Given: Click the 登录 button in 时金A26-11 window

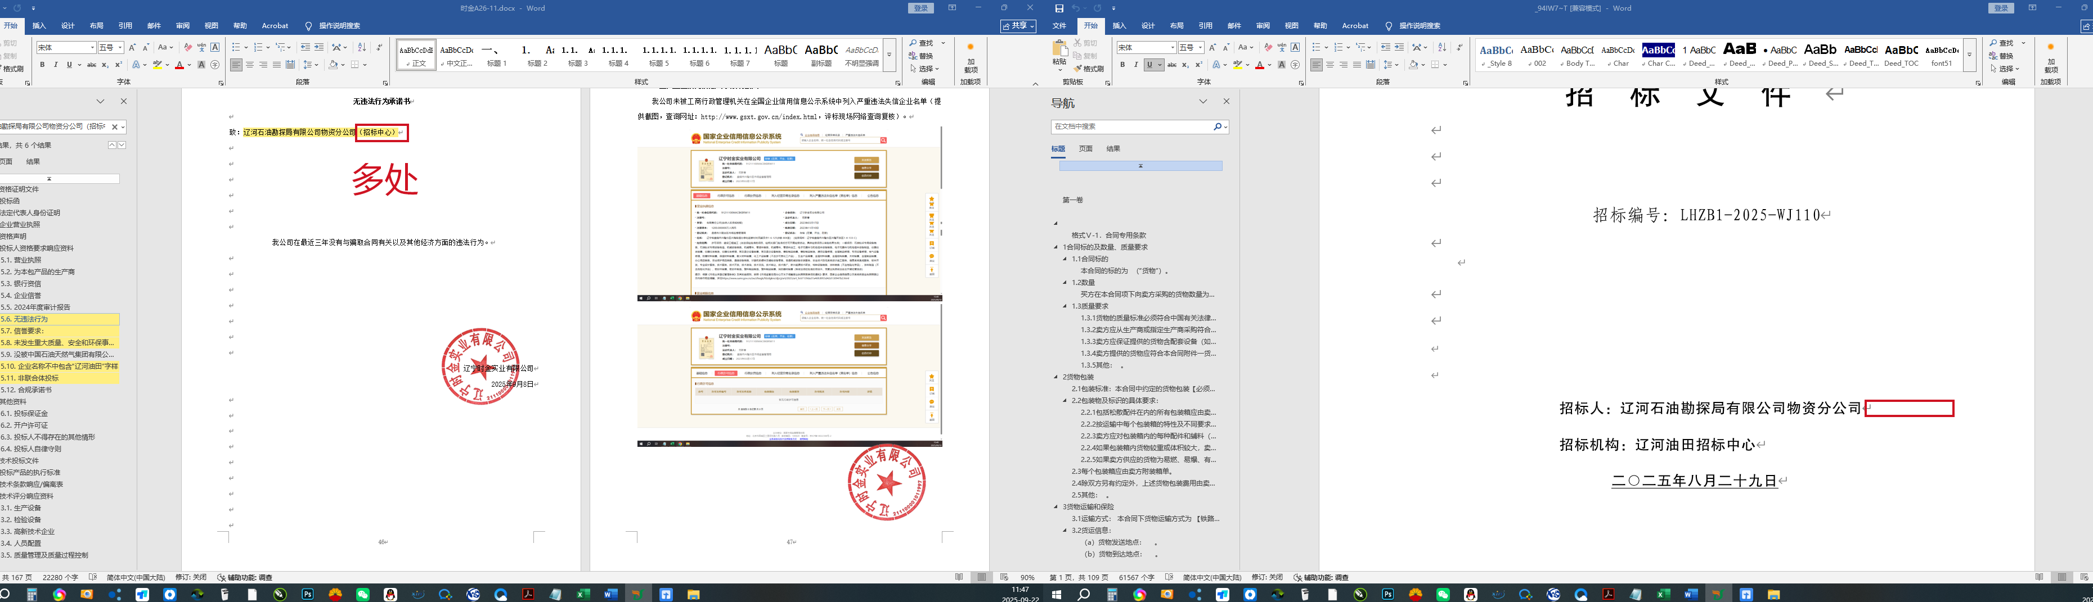Looking at the screenshot, I should pos(920,8).
